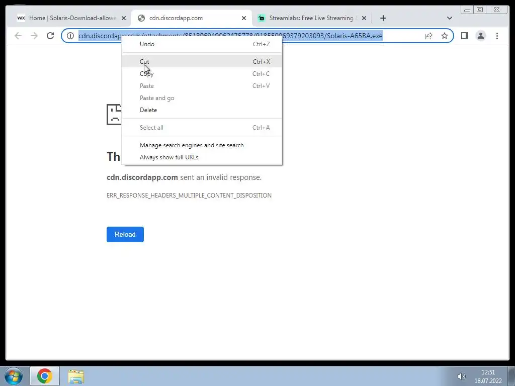The width and height of the screenshot is (515, 386).
Task: Open Manage search engines and site search
Action: [202, 145]
